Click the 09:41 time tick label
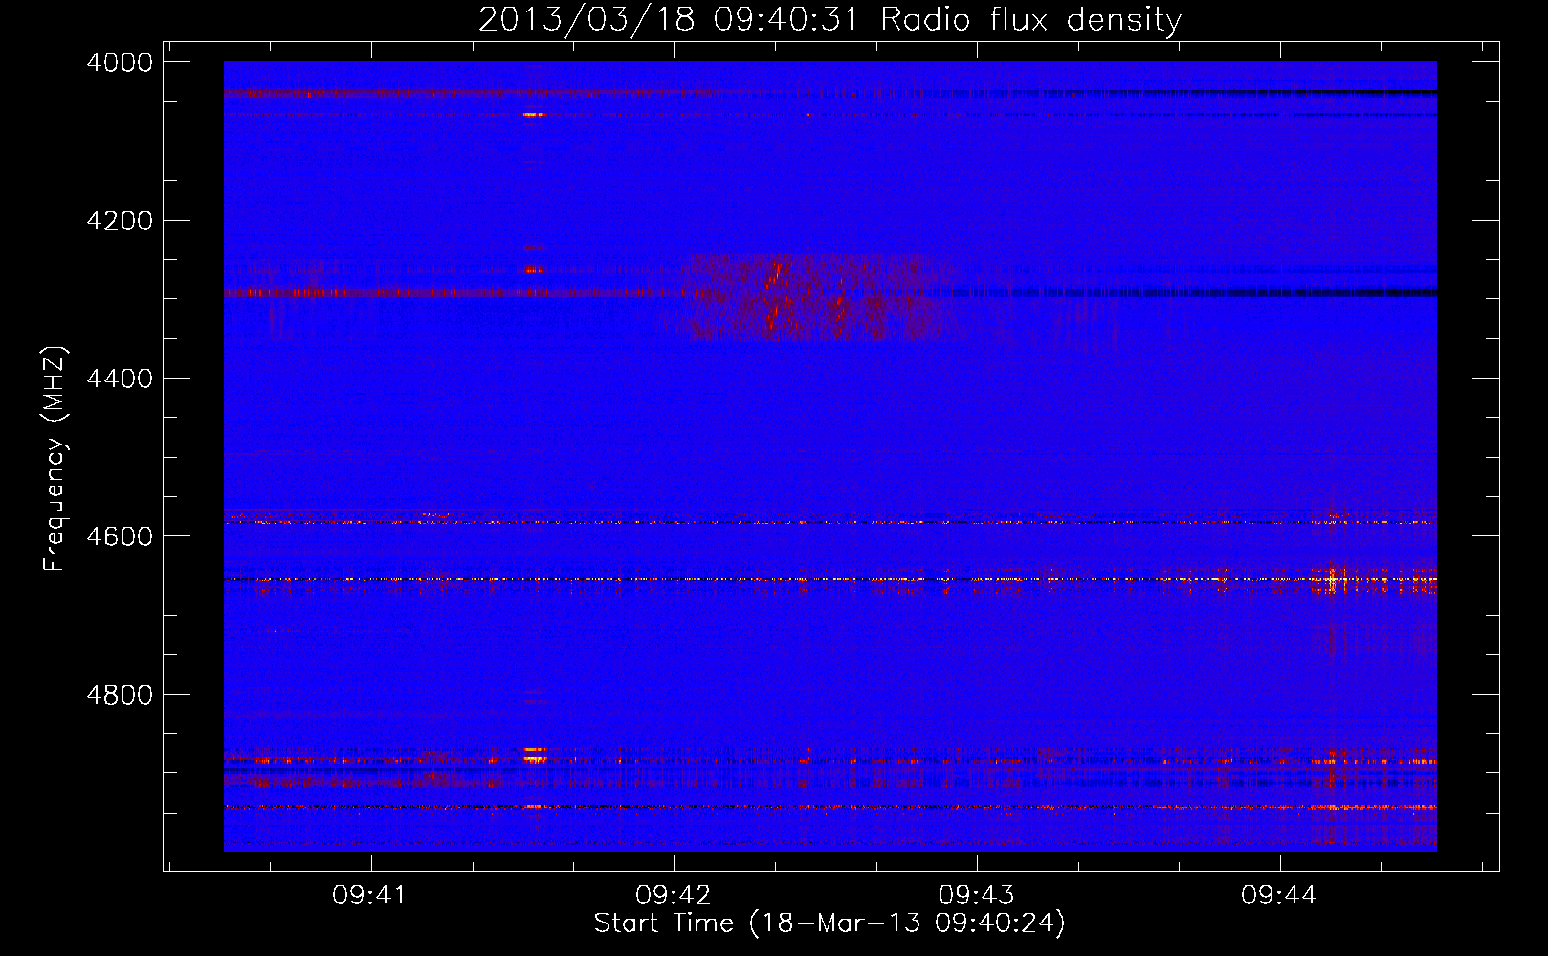The image size is (1548, 956). [x=369, y=896]
